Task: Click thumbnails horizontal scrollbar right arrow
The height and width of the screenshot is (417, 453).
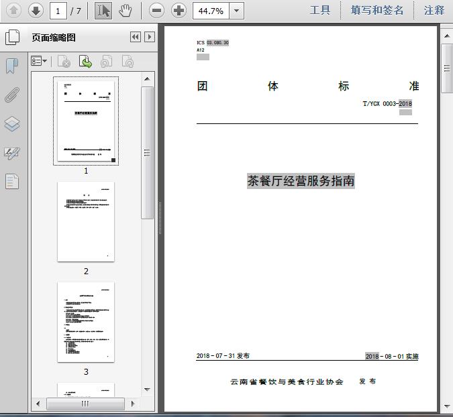Action: click(x=133, y=404)
